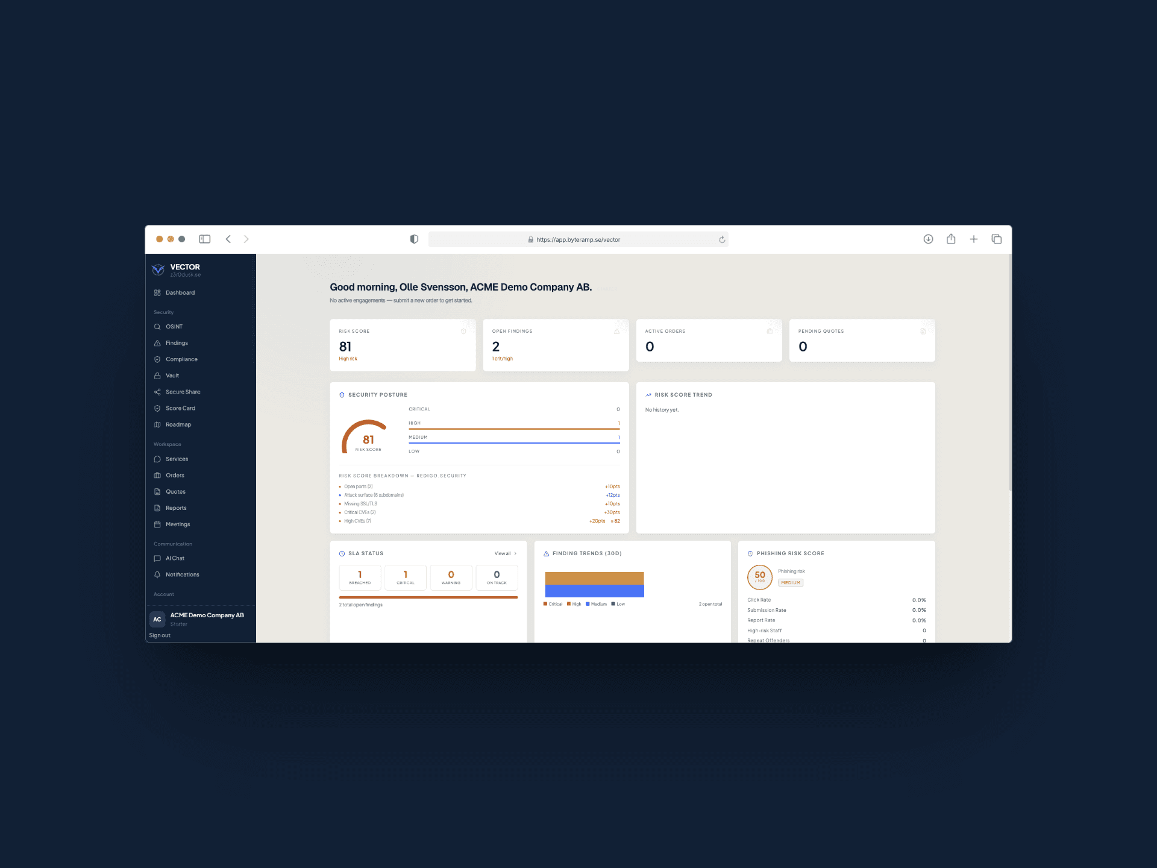Click the Security Posture shield icon
This screenshot has height=868, width=1157.
coord(342,395)
